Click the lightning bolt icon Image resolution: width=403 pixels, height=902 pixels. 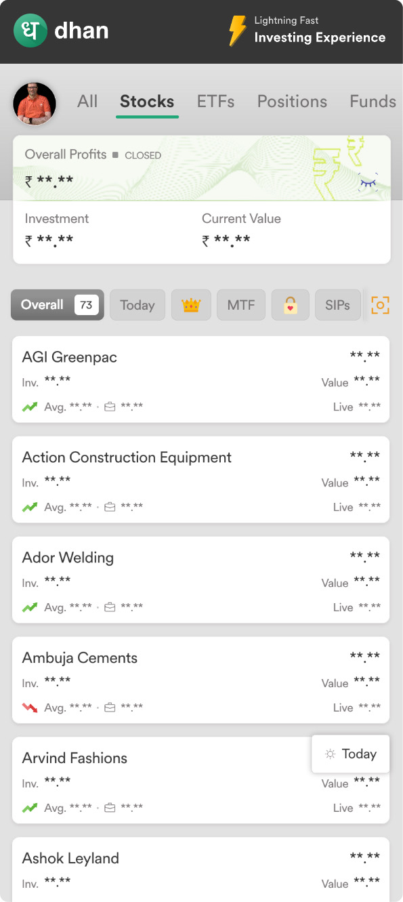click(x=237, y=31)
